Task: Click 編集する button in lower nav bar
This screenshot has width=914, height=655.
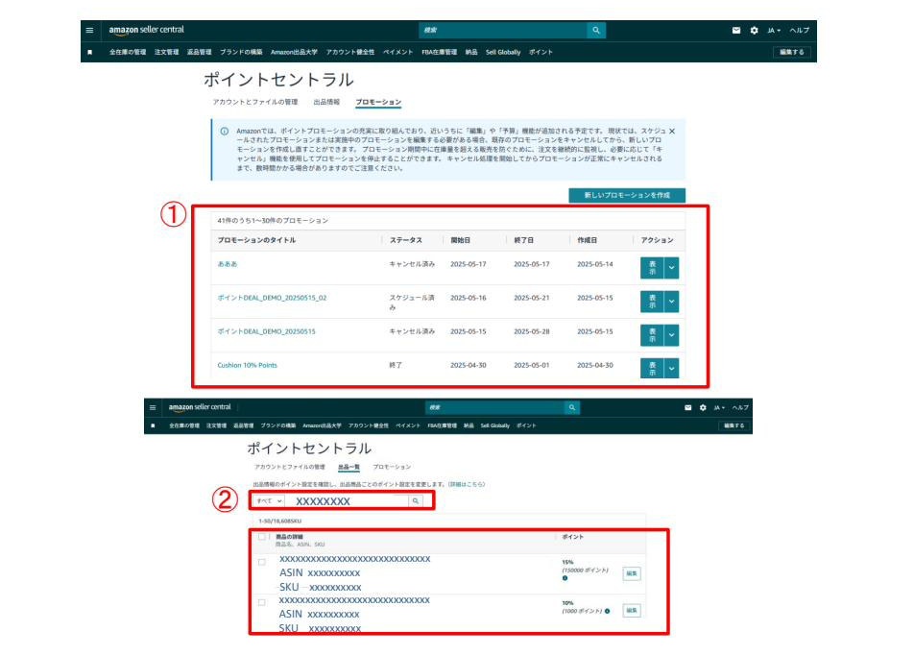Action: coord(734,425)
